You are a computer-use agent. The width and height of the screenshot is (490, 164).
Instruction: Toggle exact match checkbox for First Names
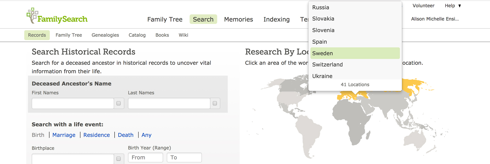point(119,103)
